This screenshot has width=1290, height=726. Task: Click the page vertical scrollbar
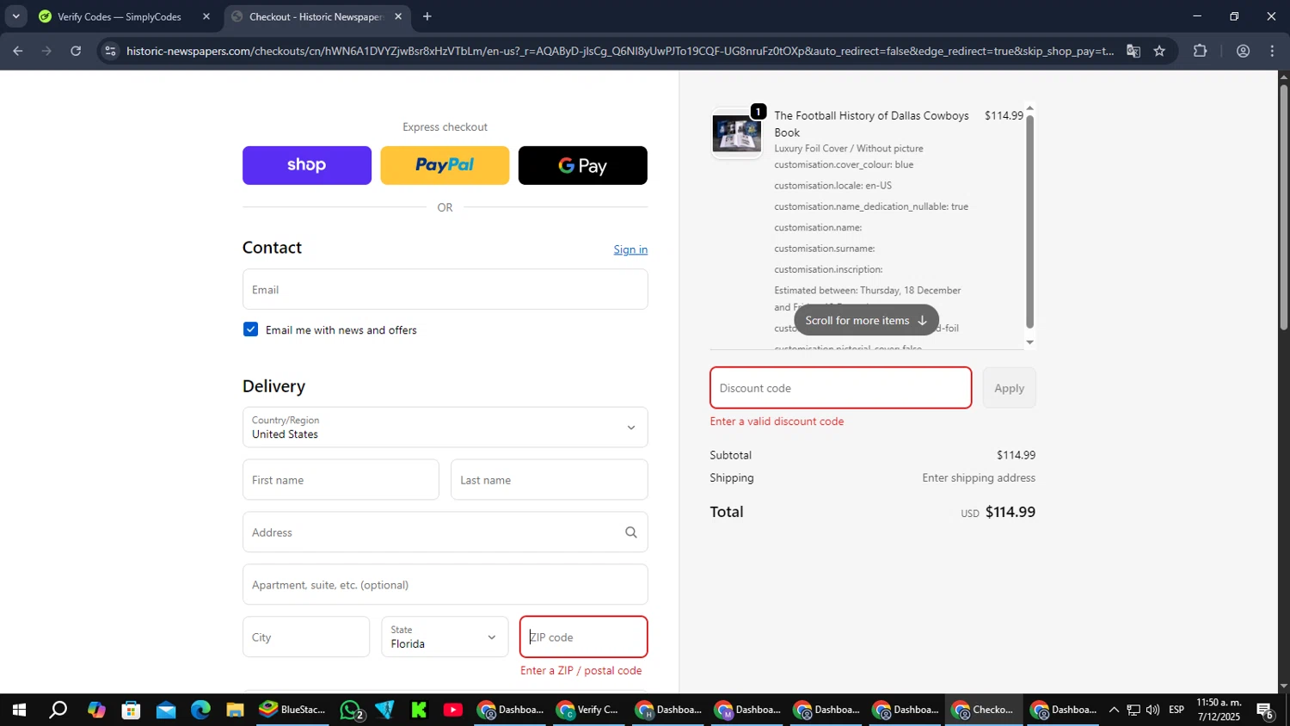pos(1283,206)
